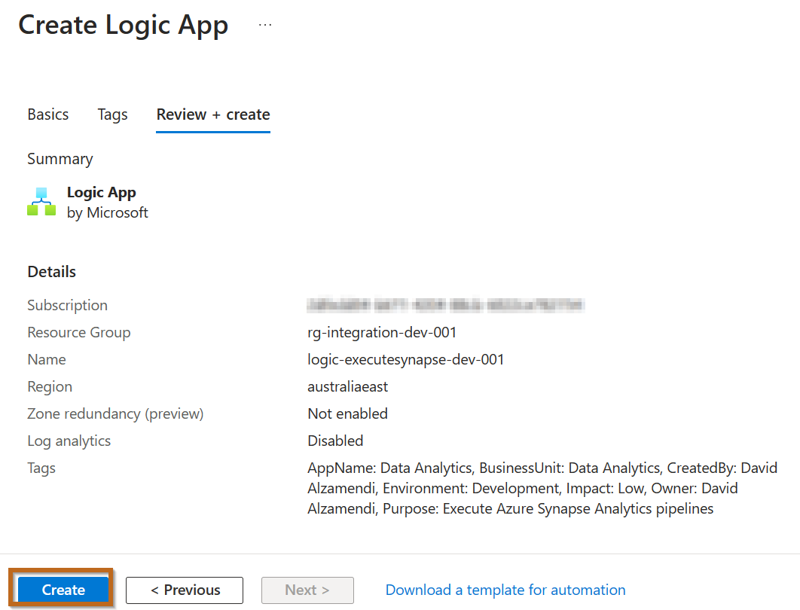Click the Details section heading
This screenshot has width=800, height=610.
(51, 272)
